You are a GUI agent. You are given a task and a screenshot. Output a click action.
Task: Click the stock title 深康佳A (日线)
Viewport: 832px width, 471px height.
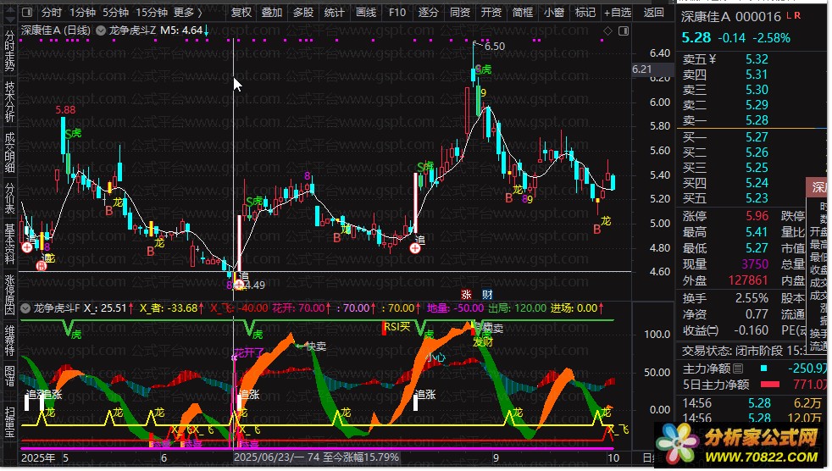pyautogui.click(x=56, y=30)
